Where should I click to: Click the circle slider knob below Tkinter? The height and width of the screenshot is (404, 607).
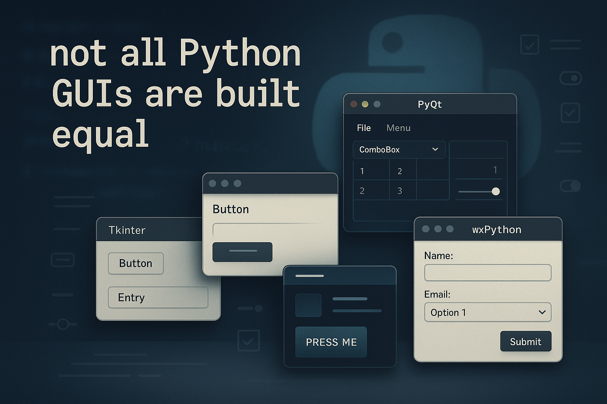point(63,324)
